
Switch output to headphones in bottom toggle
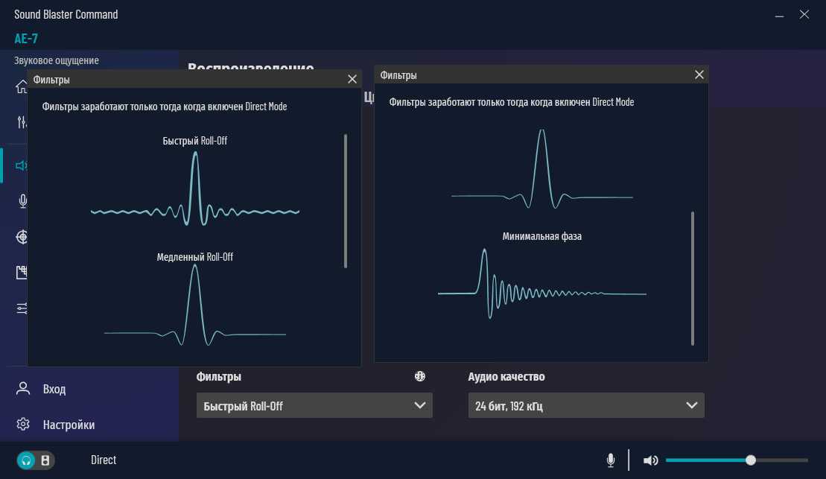[27, 460]
